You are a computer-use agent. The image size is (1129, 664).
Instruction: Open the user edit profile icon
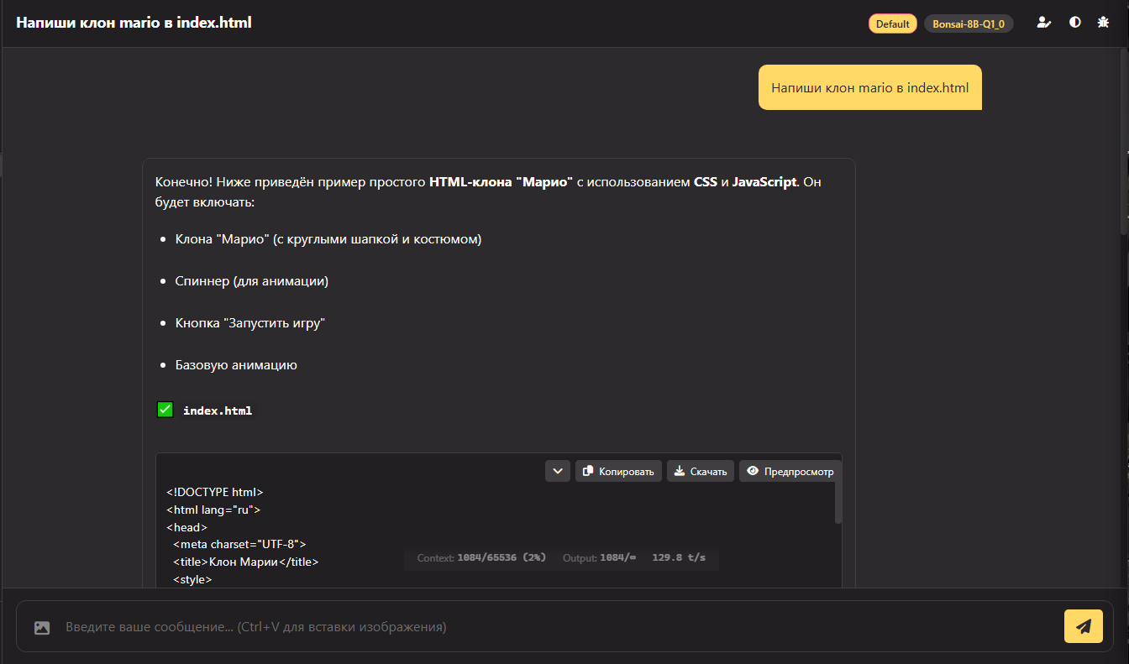[1043, 23]
